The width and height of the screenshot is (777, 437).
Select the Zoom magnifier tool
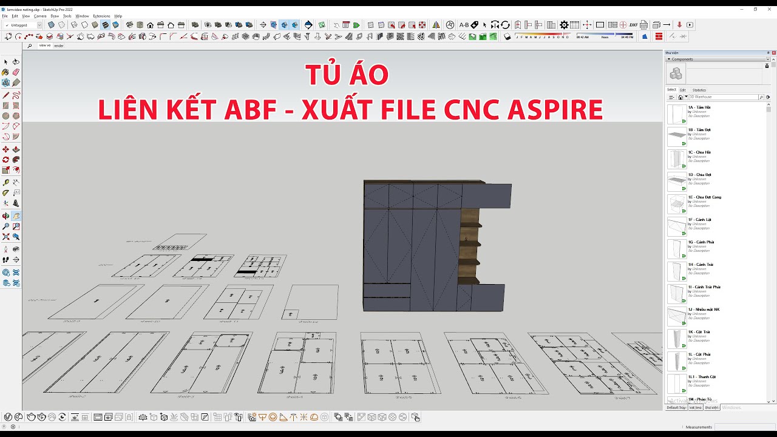(6, 226)
